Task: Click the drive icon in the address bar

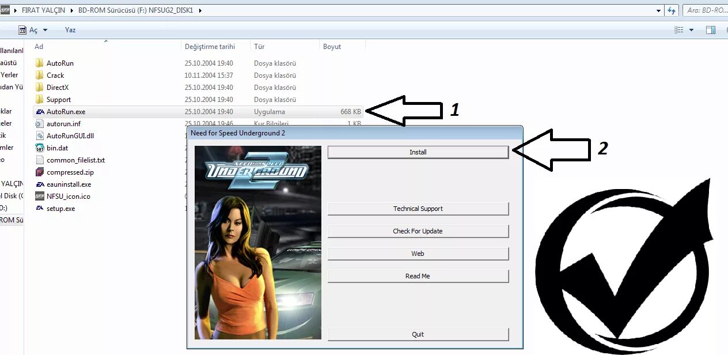Action: (x=5, y=10)
